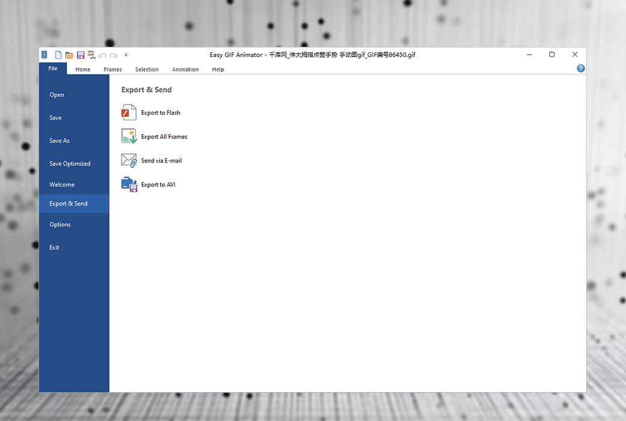Screen dimensions: 626x421
Task: Choose Save As in the File sidebar
Action: coord(74,141)
